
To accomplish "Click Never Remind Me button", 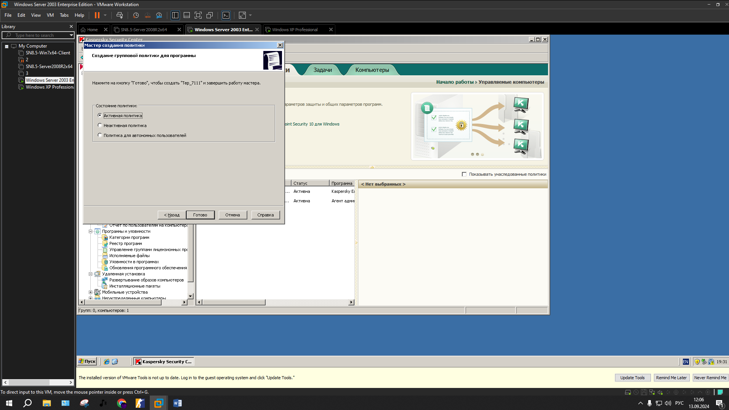I will click(710, 378).
